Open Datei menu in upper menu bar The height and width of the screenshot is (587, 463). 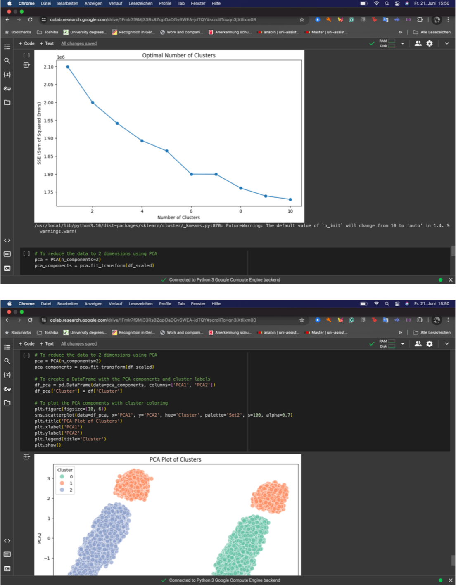coord(46,3)
